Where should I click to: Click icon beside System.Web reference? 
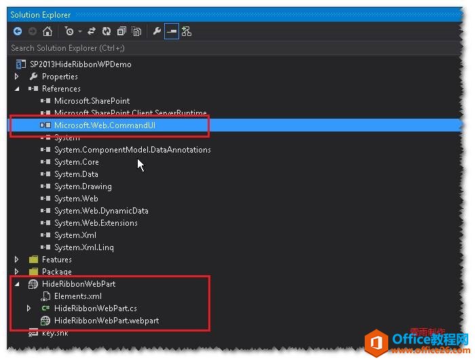coord(45,199)
